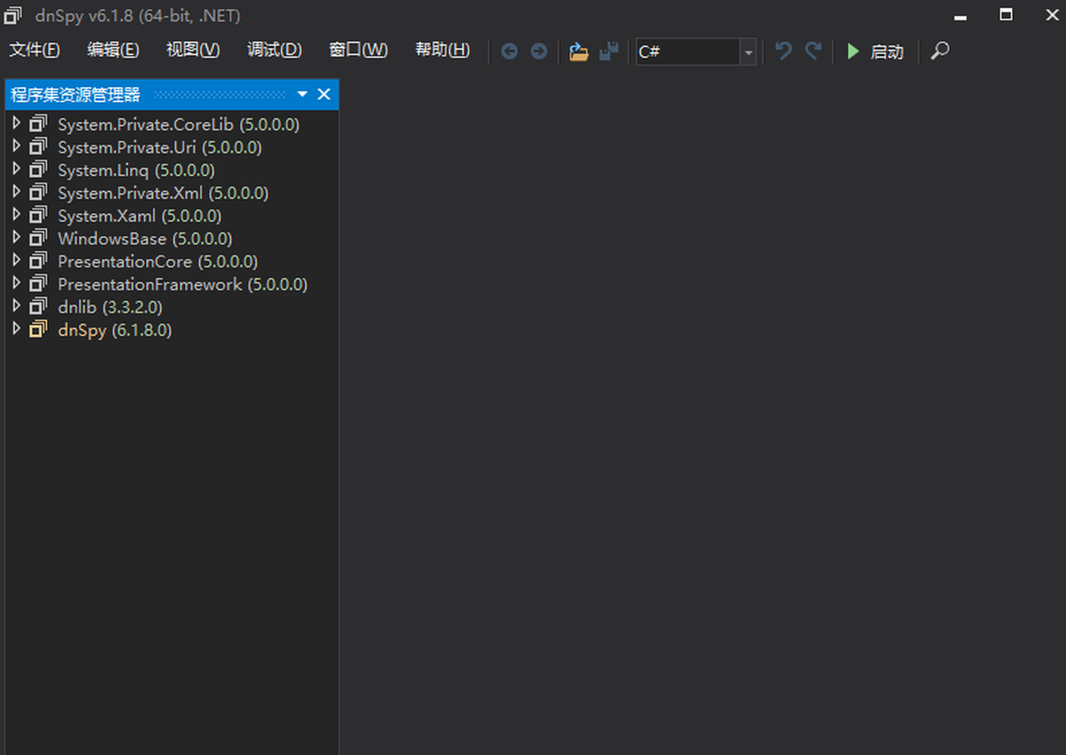1066x755 pixels.
Task: Click the navigate backward arrow in the toolbar
Action: pyautogui.click(x=509, y=52)
